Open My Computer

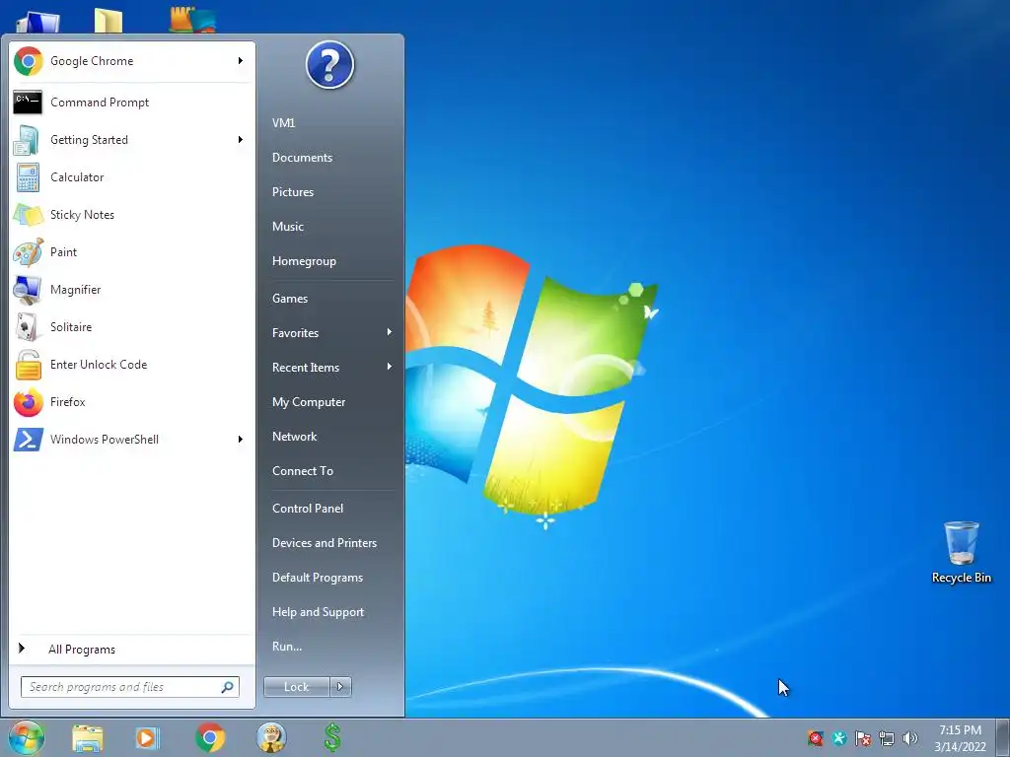tap(309, 402)
